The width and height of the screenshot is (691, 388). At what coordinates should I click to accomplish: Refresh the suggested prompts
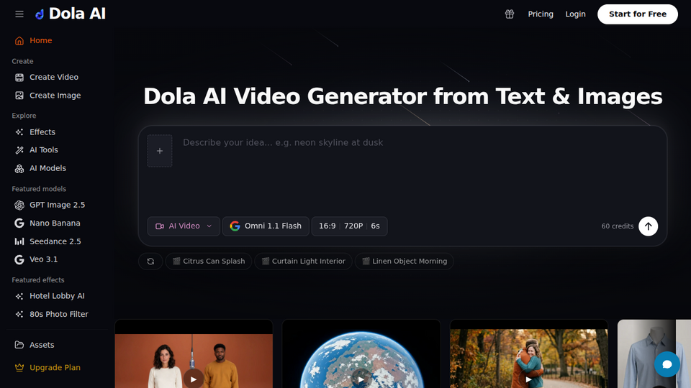(150, 262)
